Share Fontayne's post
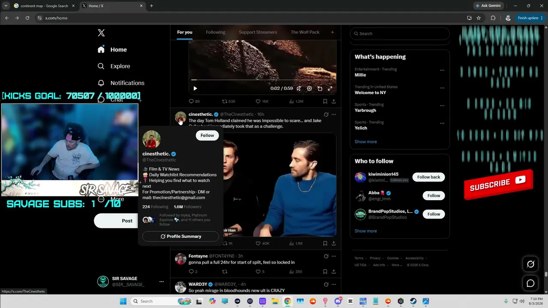The height and width of the screenshot is (308, 548). pos(334,272)
